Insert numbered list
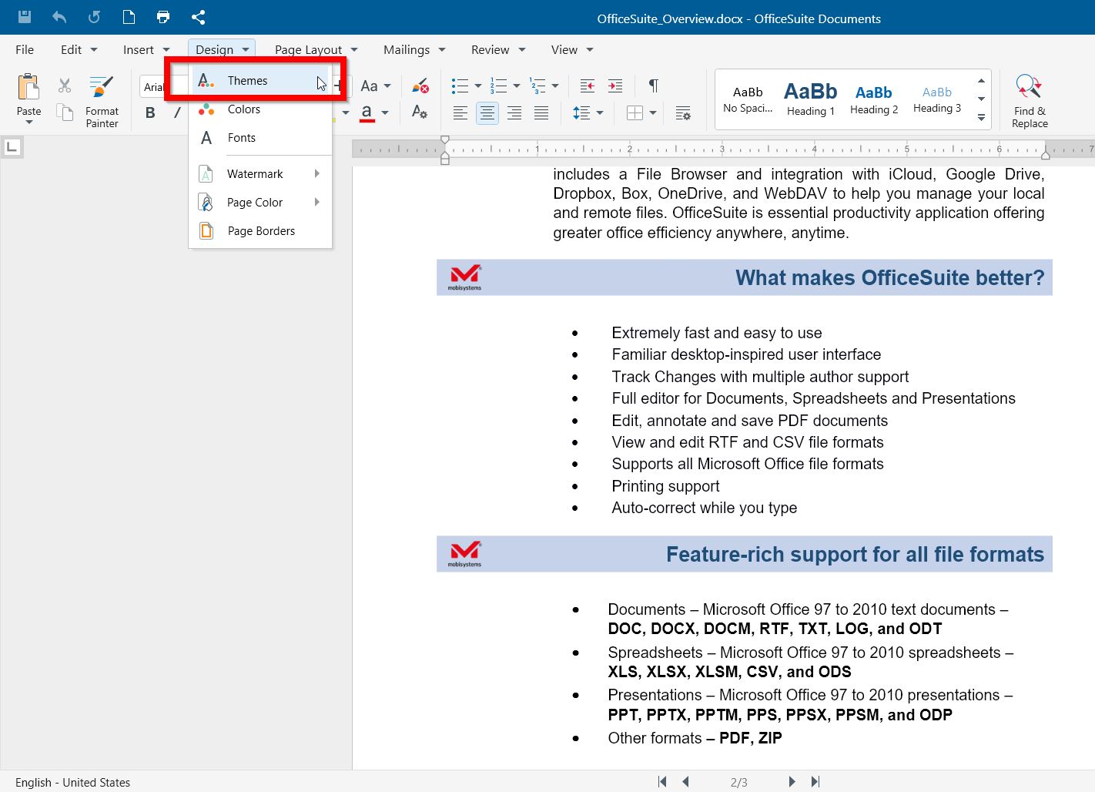 click(498, 86)
